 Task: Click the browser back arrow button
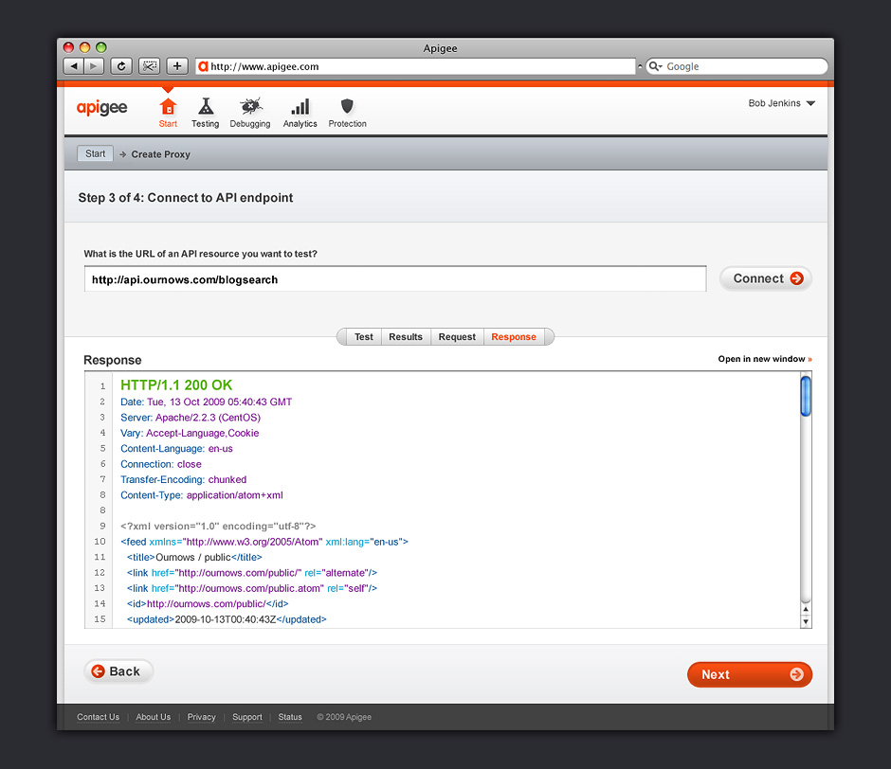click(73, 66)
